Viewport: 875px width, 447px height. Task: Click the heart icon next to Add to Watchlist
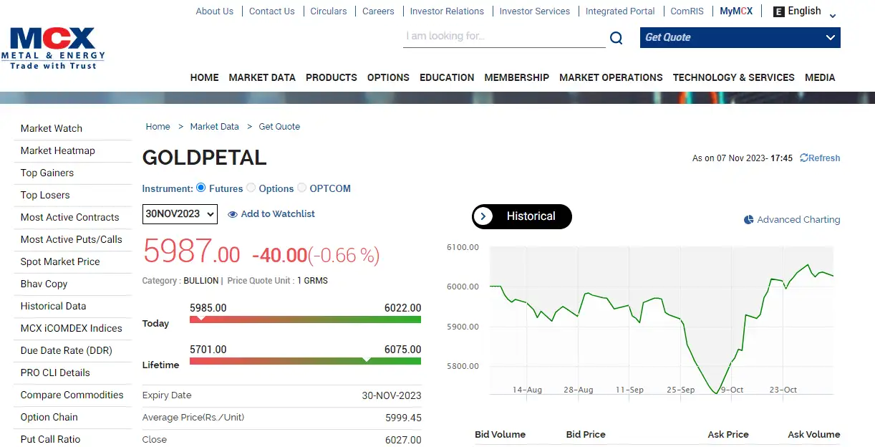232,214
